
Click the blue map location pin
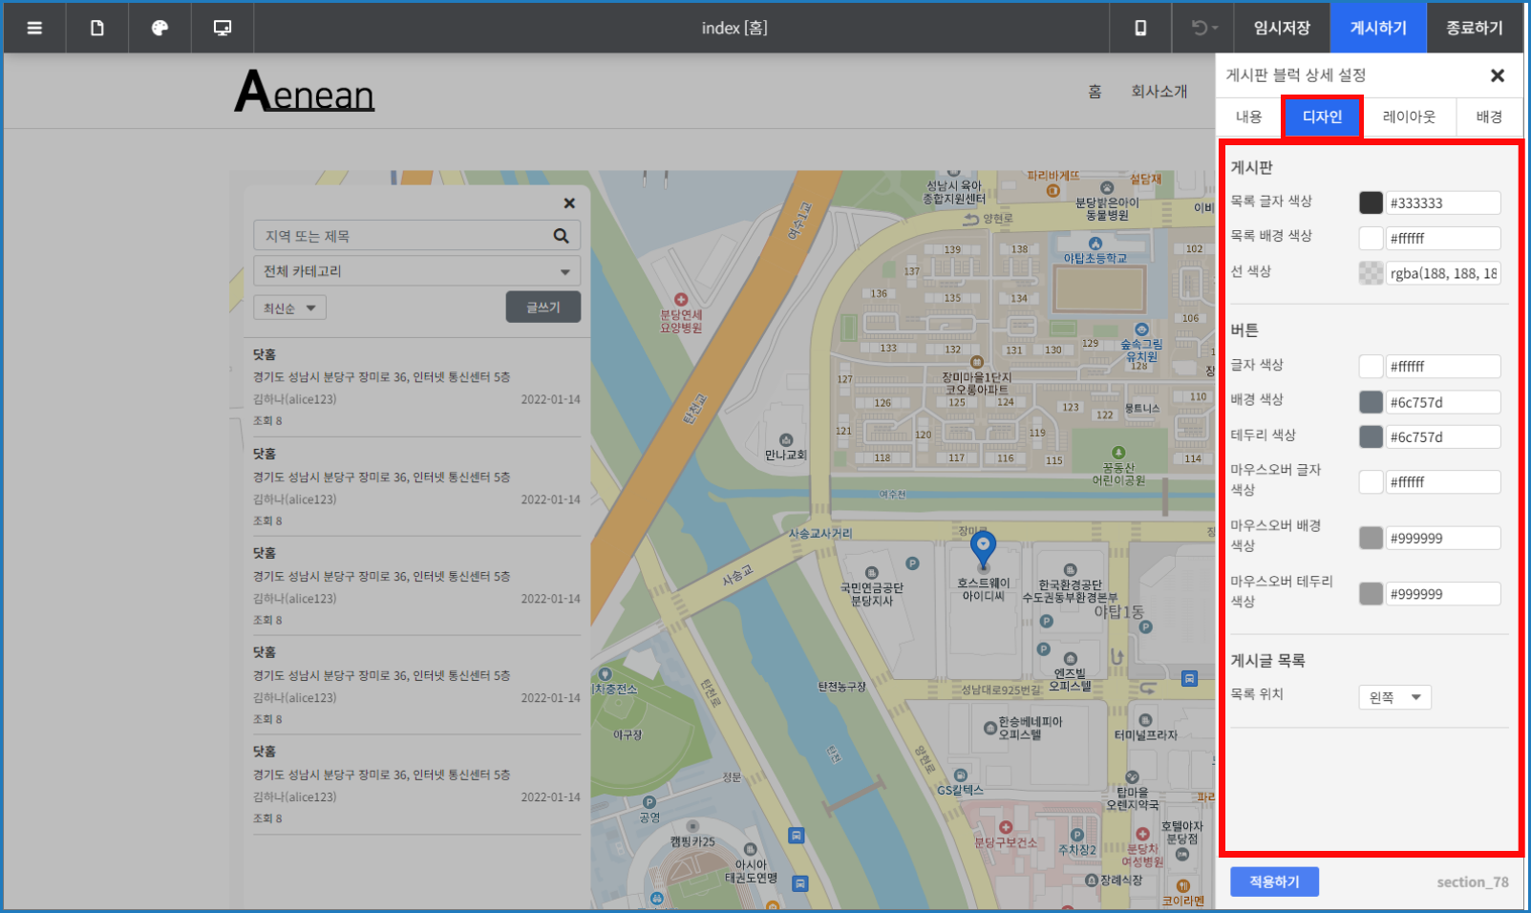pyautogui.click(x=983, y=548)
